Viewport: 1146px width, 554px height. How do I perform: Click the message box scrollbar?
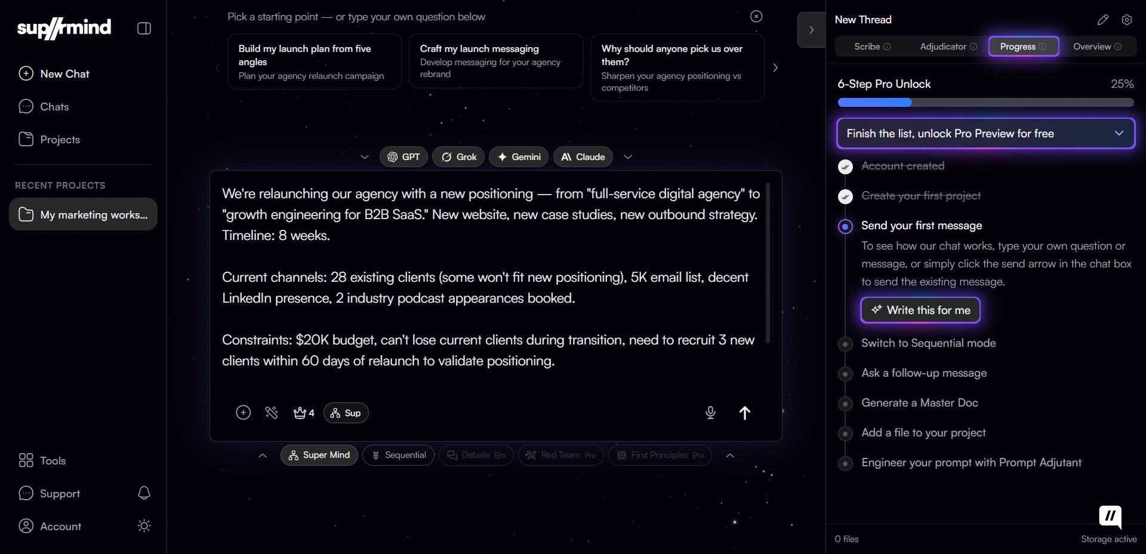tap(768, 263)
